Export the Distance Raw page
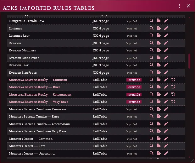Screen dimensions: 195x163 point(159,35)
